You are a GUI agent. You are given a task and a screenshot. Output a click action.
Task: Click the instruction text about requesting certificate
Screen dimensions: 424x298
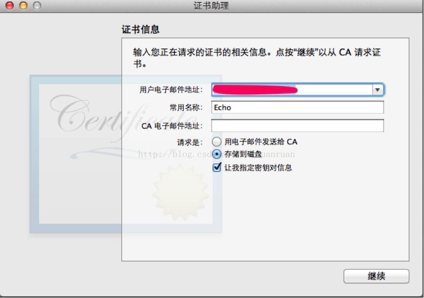tap(257, 57)
